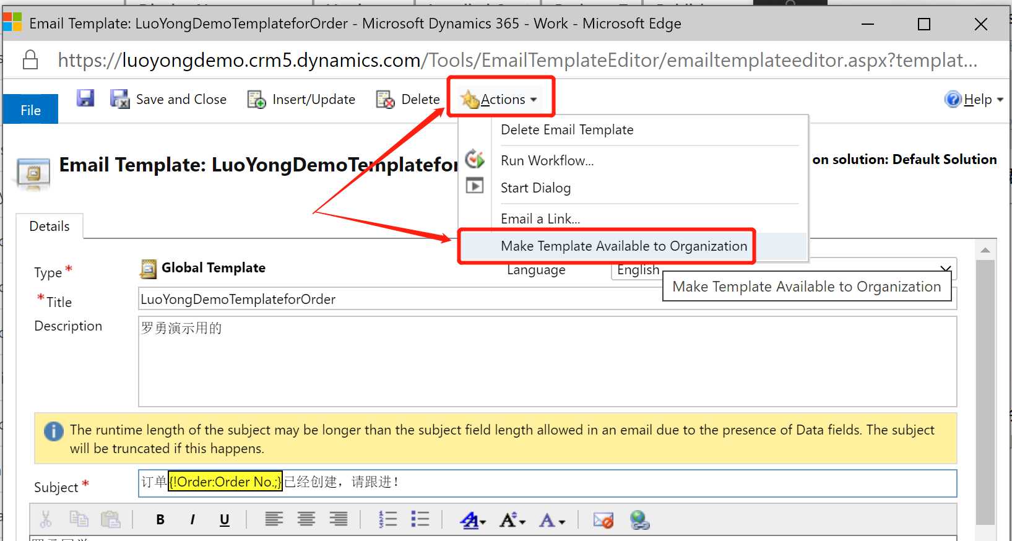
Task: Click the Help question mark icon
Action: point(953,99)
